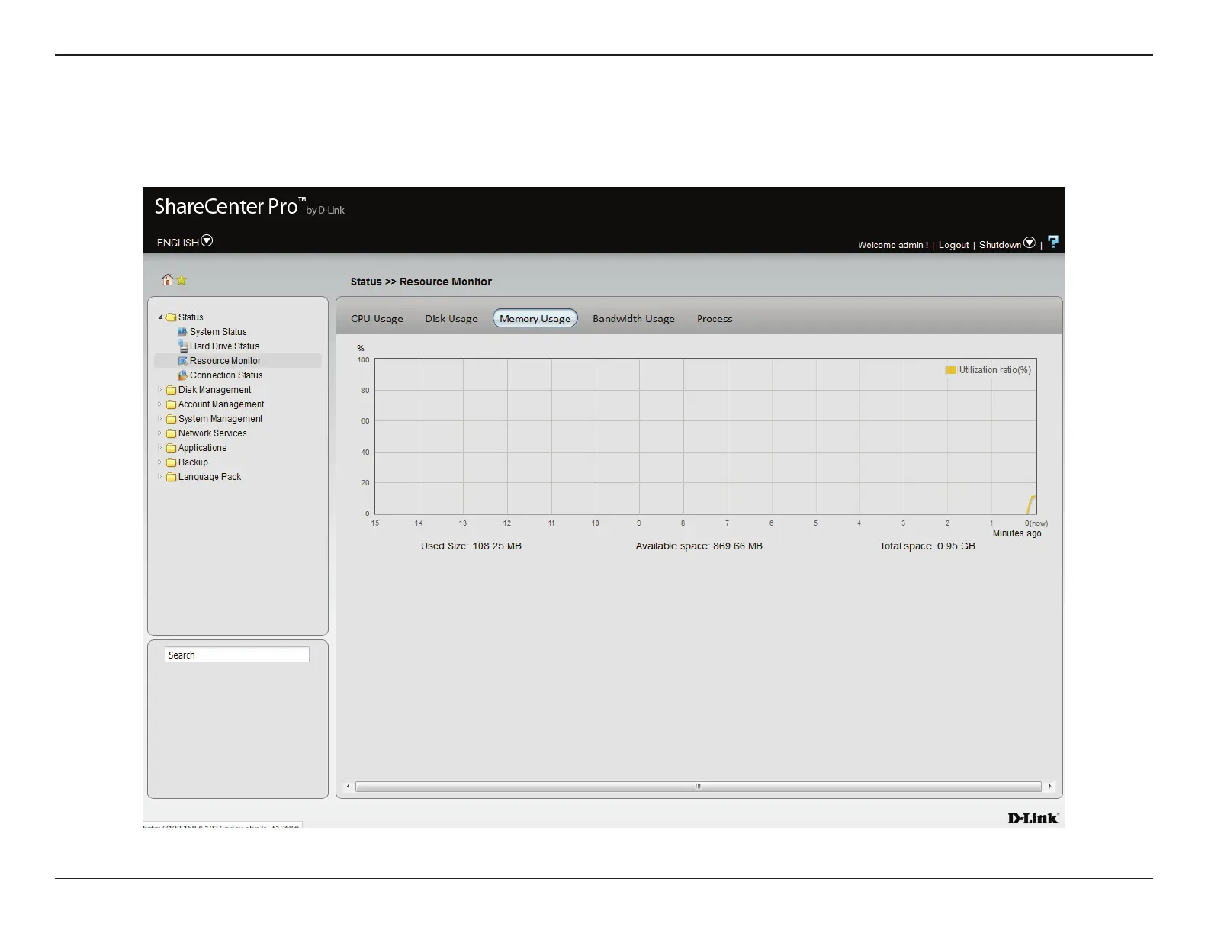1208x934 pixels.
Task: Select Account Management in the sidebar tree
Action: coord(220,404)
